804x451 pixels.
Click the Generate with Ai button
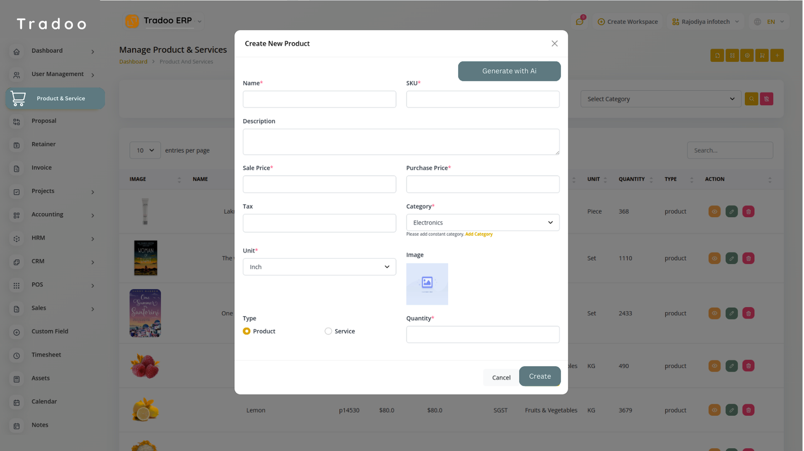(509, 71)
